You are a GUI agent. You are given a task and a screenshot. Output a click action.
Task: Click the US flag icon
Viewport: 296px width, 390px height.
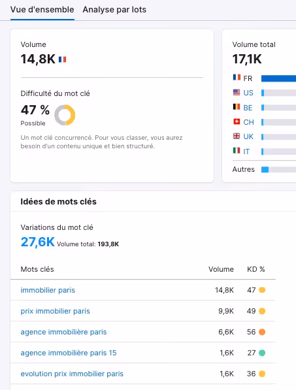(237, 92)
